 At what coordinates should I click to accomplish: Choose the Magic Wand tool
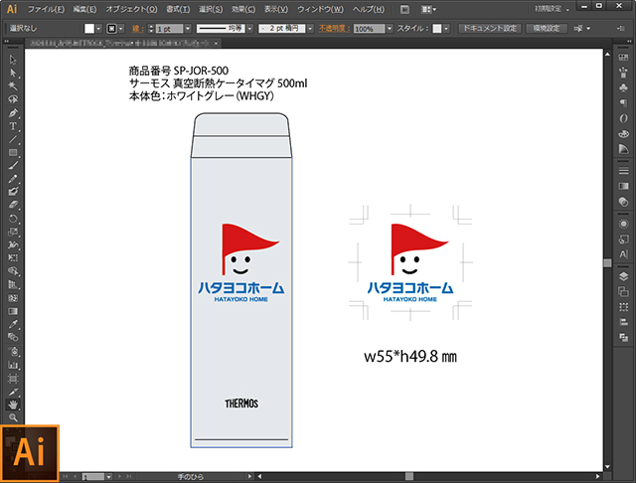pyautogui.click(x=13, y=86)
